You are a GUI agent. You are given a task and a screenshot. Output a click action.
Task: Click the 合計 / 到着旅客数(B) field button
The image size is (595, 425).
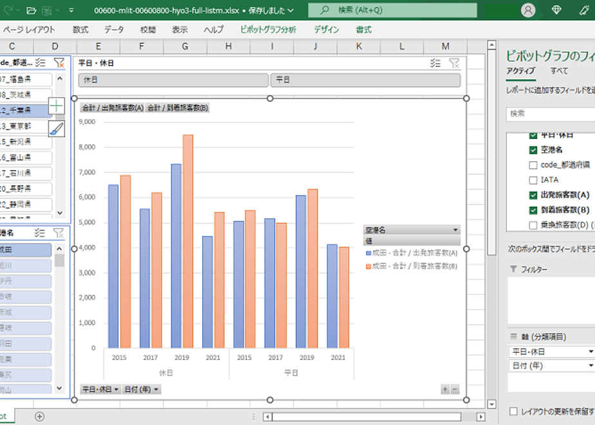click(178, 108)
